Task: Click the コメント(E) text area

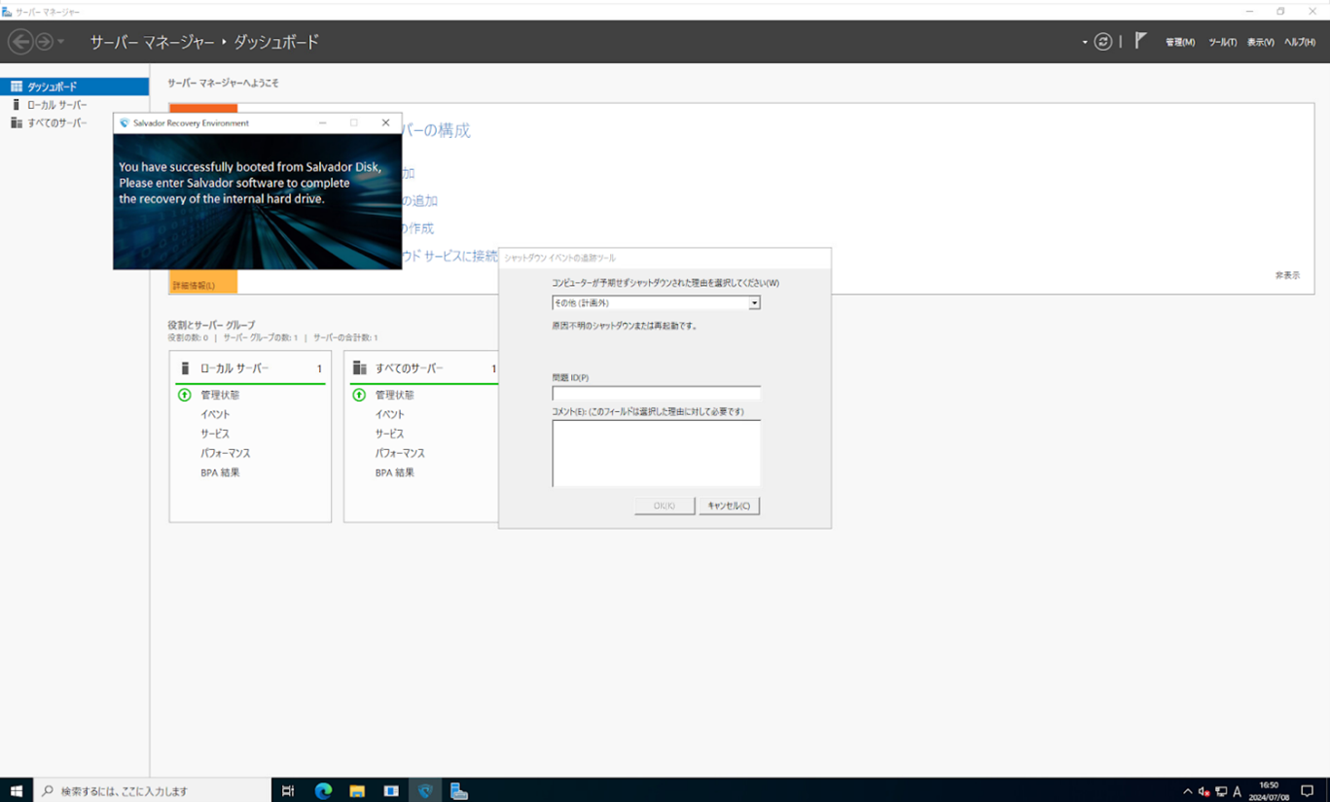Action: pyautogui.click(x=656, y=453)
